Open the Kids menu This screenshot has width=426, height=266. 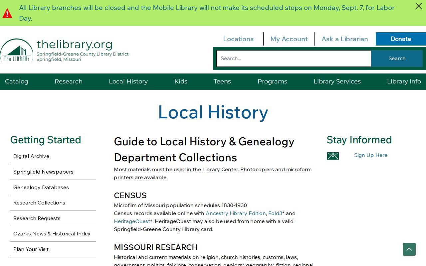click(181, 81)
